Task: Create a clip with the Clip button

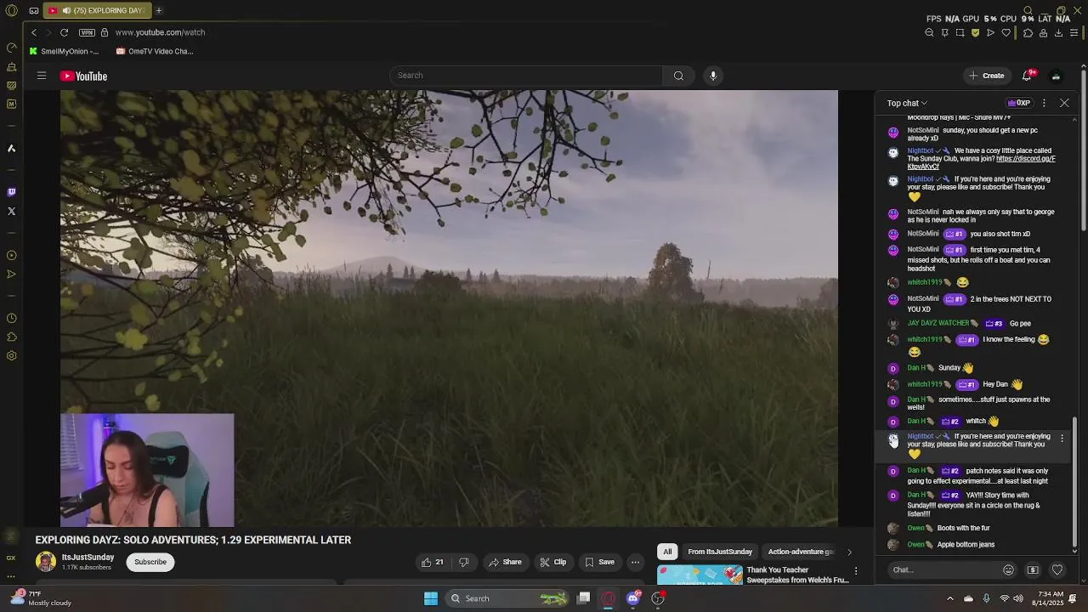Action: (553, 562)
